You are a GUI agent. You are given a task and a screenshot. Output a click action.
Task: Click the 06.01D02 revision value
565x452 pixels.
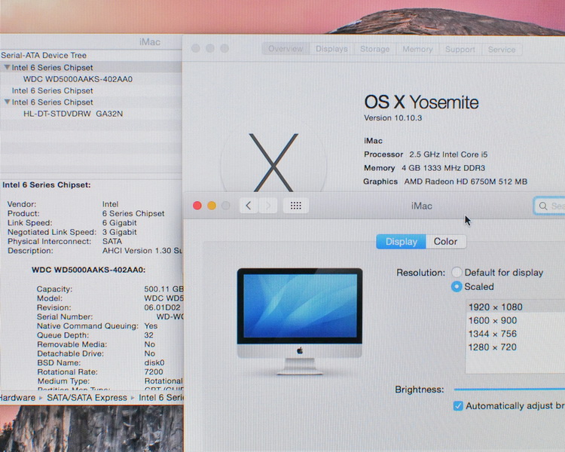162,307
